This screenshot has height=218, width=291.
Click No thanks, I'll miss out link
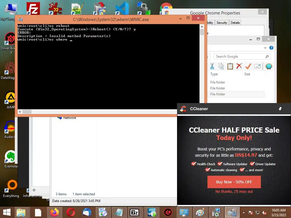(234, 192)
